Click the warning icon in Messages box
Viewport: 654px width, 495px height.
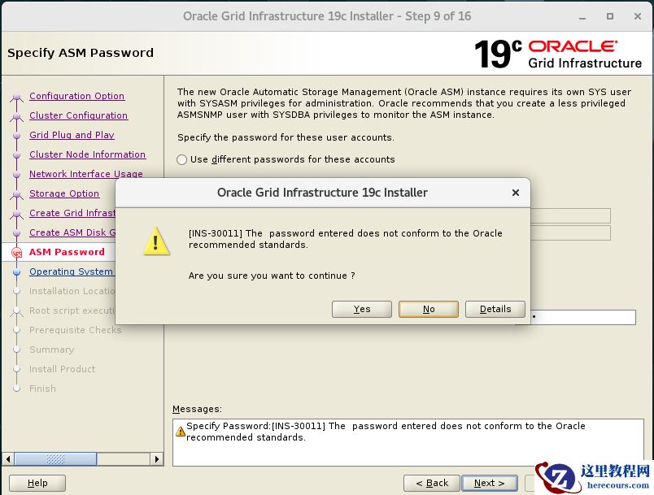point(181,432)
